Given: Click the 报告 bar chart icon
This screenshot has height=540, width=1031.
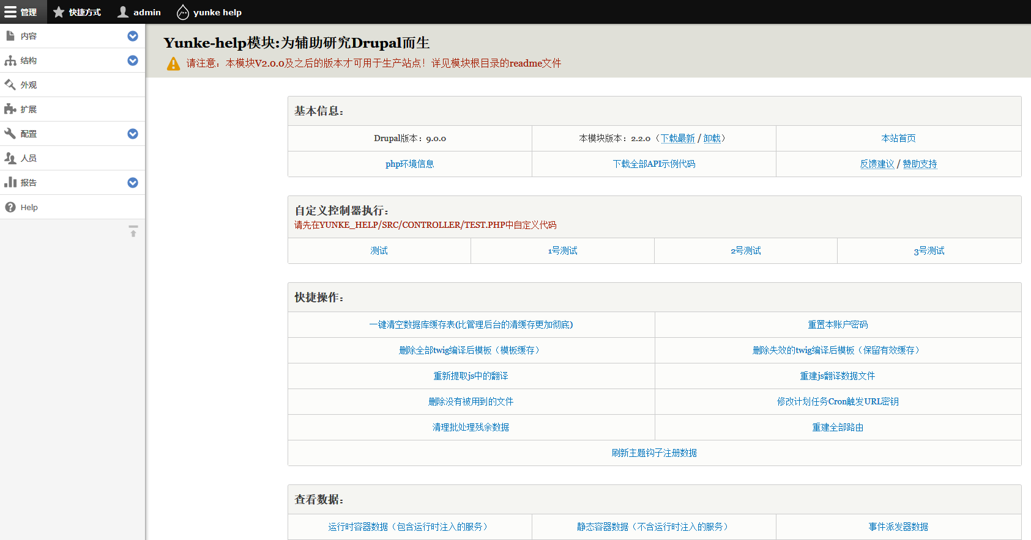Looking at the screenshot, I should pos(10,183).
